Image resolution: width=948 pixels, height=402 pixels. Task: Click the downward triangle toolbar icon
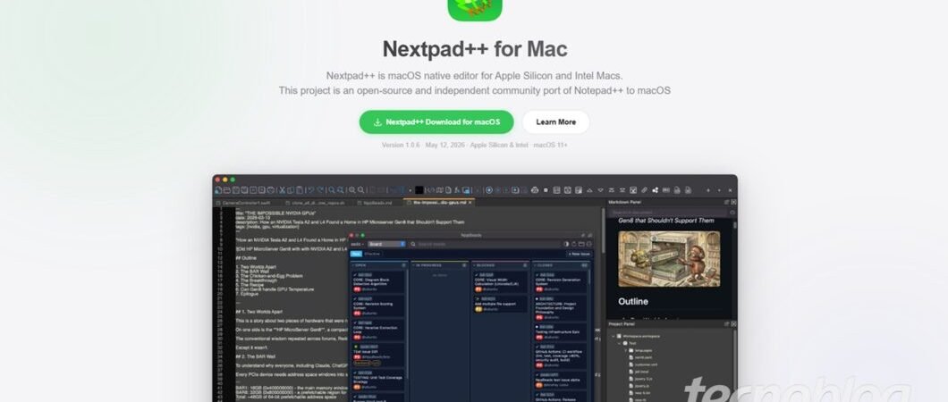click(x=601, y=190)
